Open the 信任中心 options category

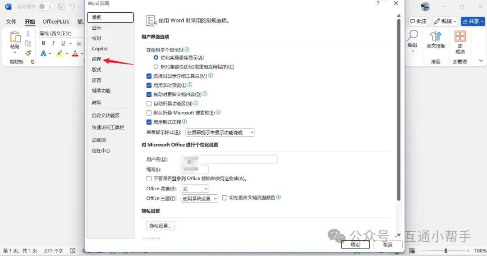coord(101,151)
